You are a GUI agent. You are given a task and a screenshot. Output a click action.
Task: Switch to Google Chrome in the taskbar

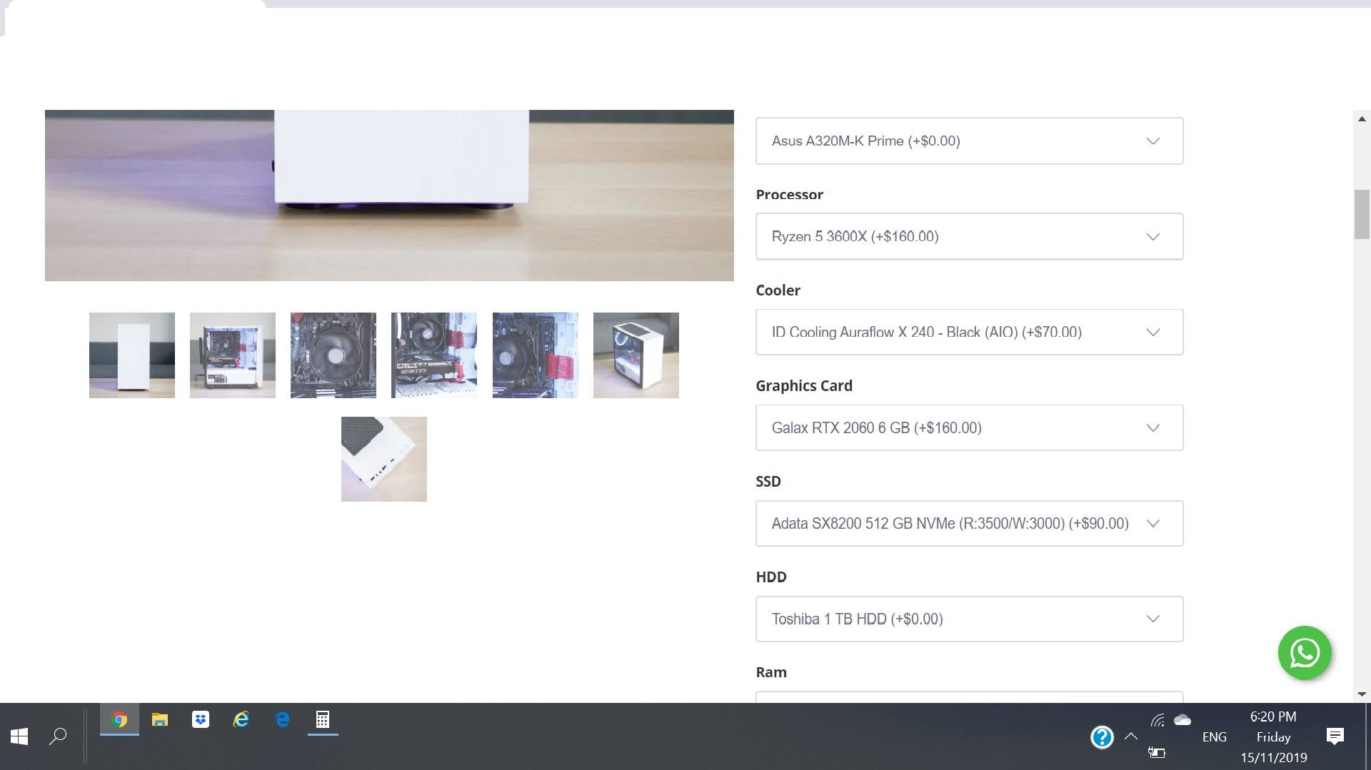click(x=119, y=720)
